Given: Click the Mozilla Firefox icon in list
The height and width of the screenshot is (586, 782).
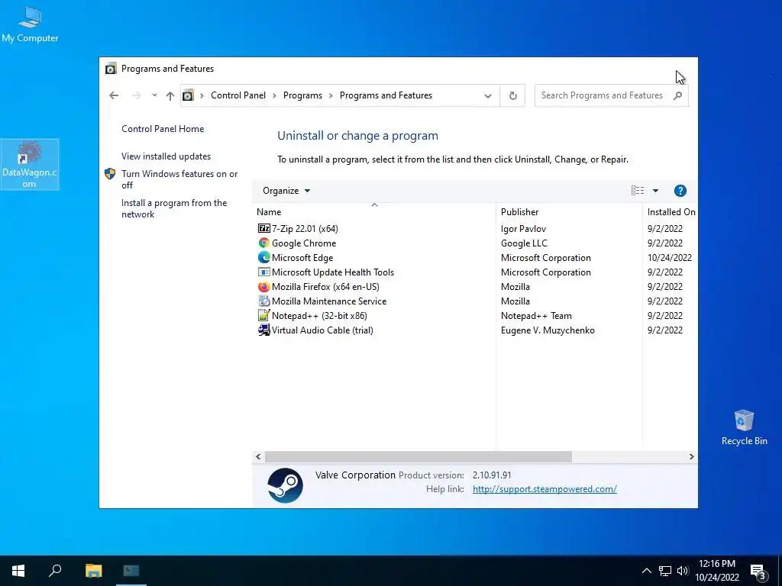Looking at the screenshot, I should tap(263, 287).
